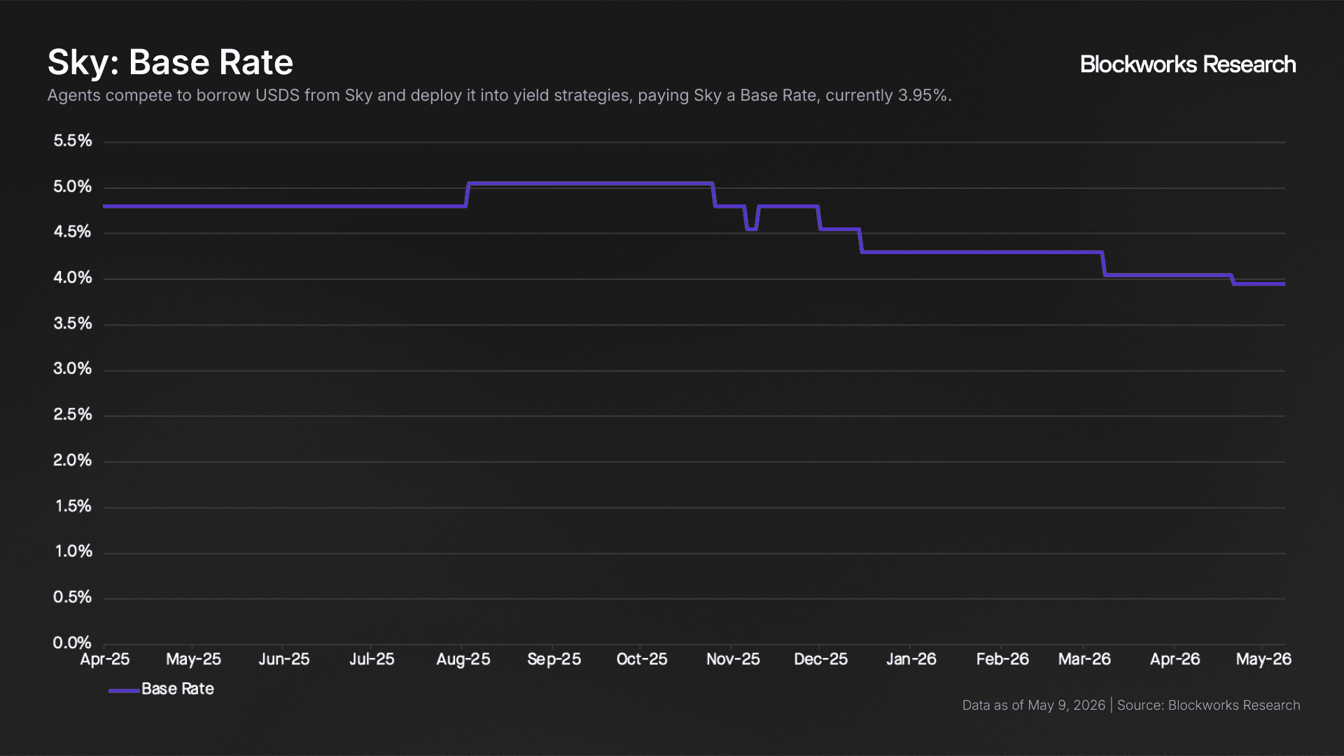Click the Jul-25 x-axis label

coord(372,659)
